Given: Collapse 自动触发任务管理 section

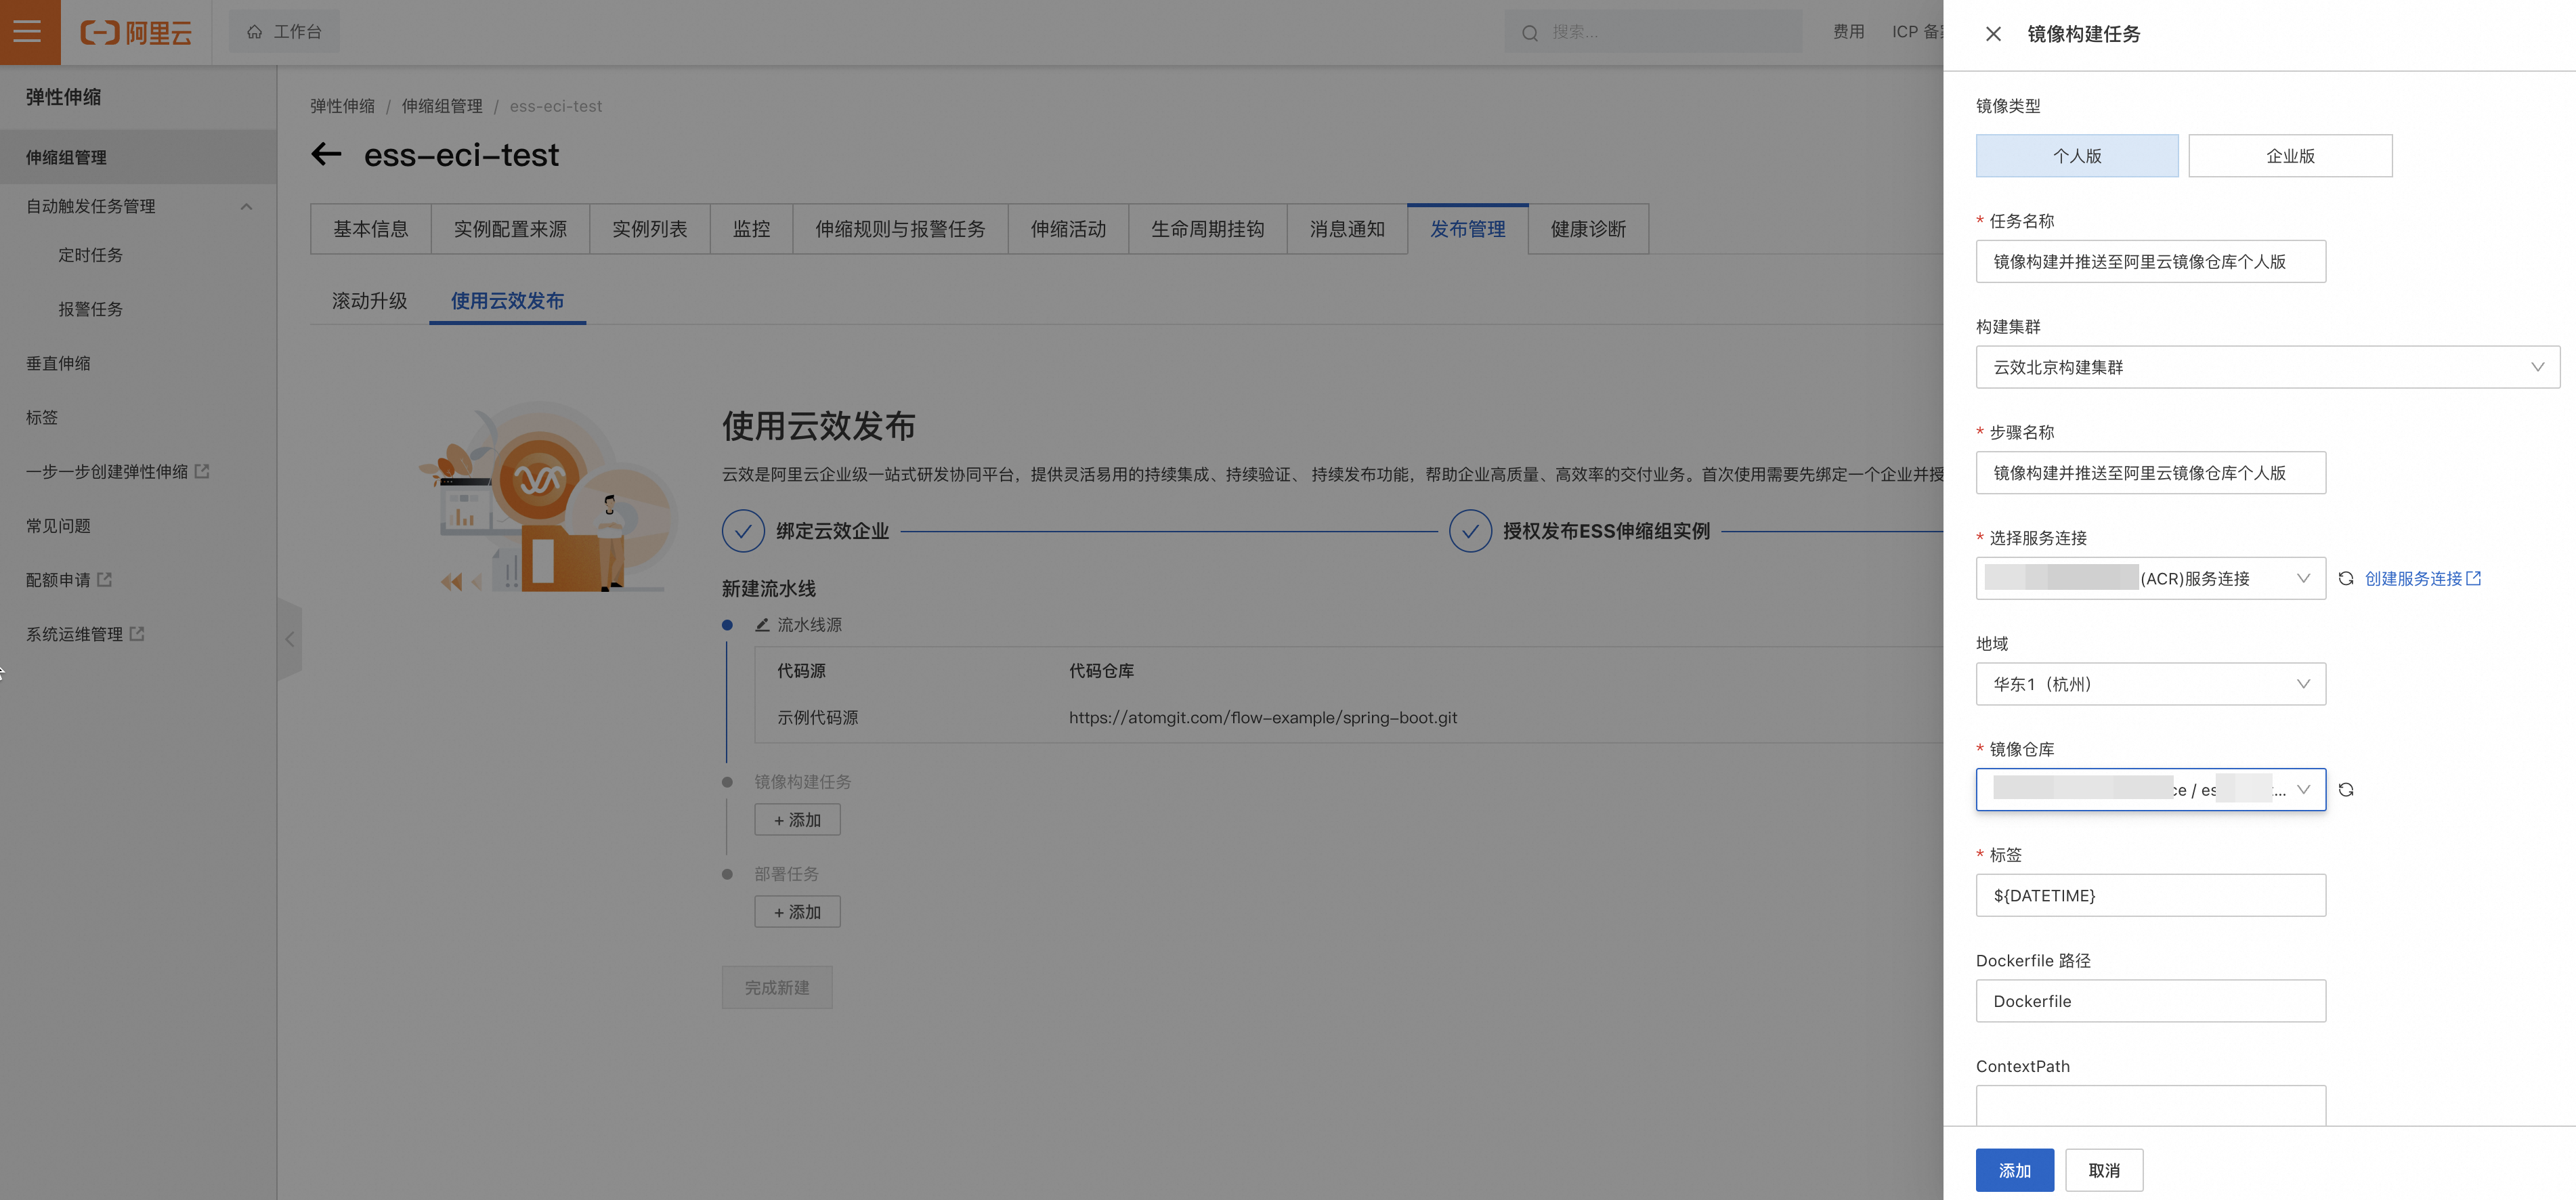Looking at the screenshot, I should coord(246,206).
